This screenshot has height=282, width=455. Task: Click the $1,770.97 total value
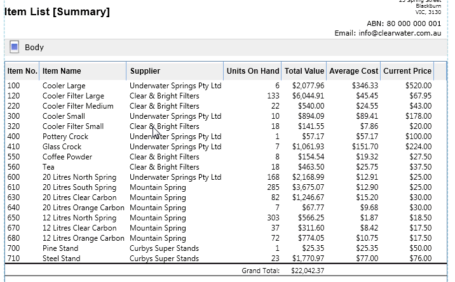[x=308, y=258]
